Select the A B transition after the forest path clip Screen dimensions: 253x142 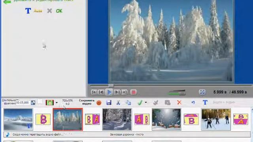(x=142, y=119)
